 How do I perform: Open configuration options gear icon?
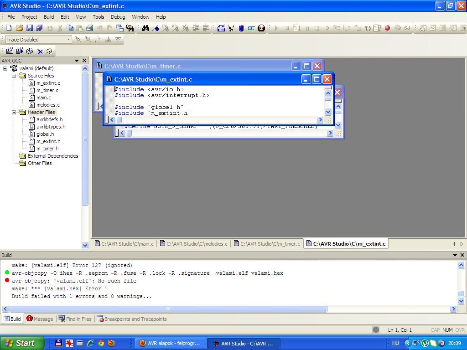(x=50, y=51)
